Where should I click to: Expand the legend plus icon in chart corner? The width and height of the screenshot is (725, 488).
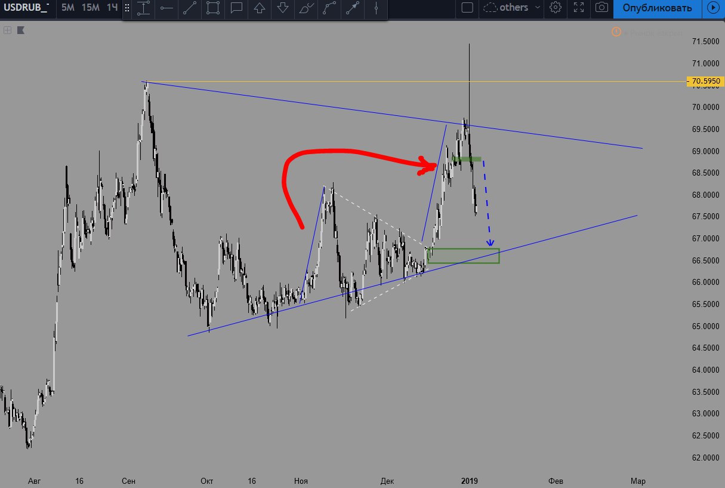tap(7, 29)
